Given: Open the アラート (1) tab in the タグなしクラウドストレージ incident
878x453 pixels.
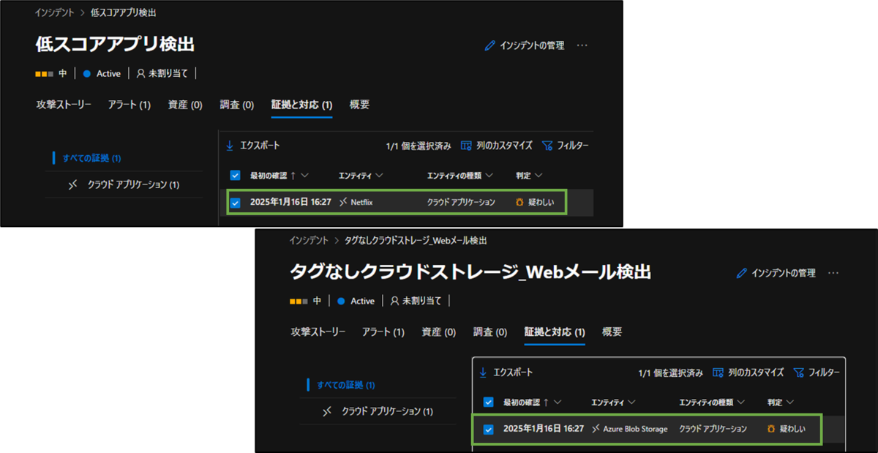Looking at the screenshot, I should [x=383, y=332].
